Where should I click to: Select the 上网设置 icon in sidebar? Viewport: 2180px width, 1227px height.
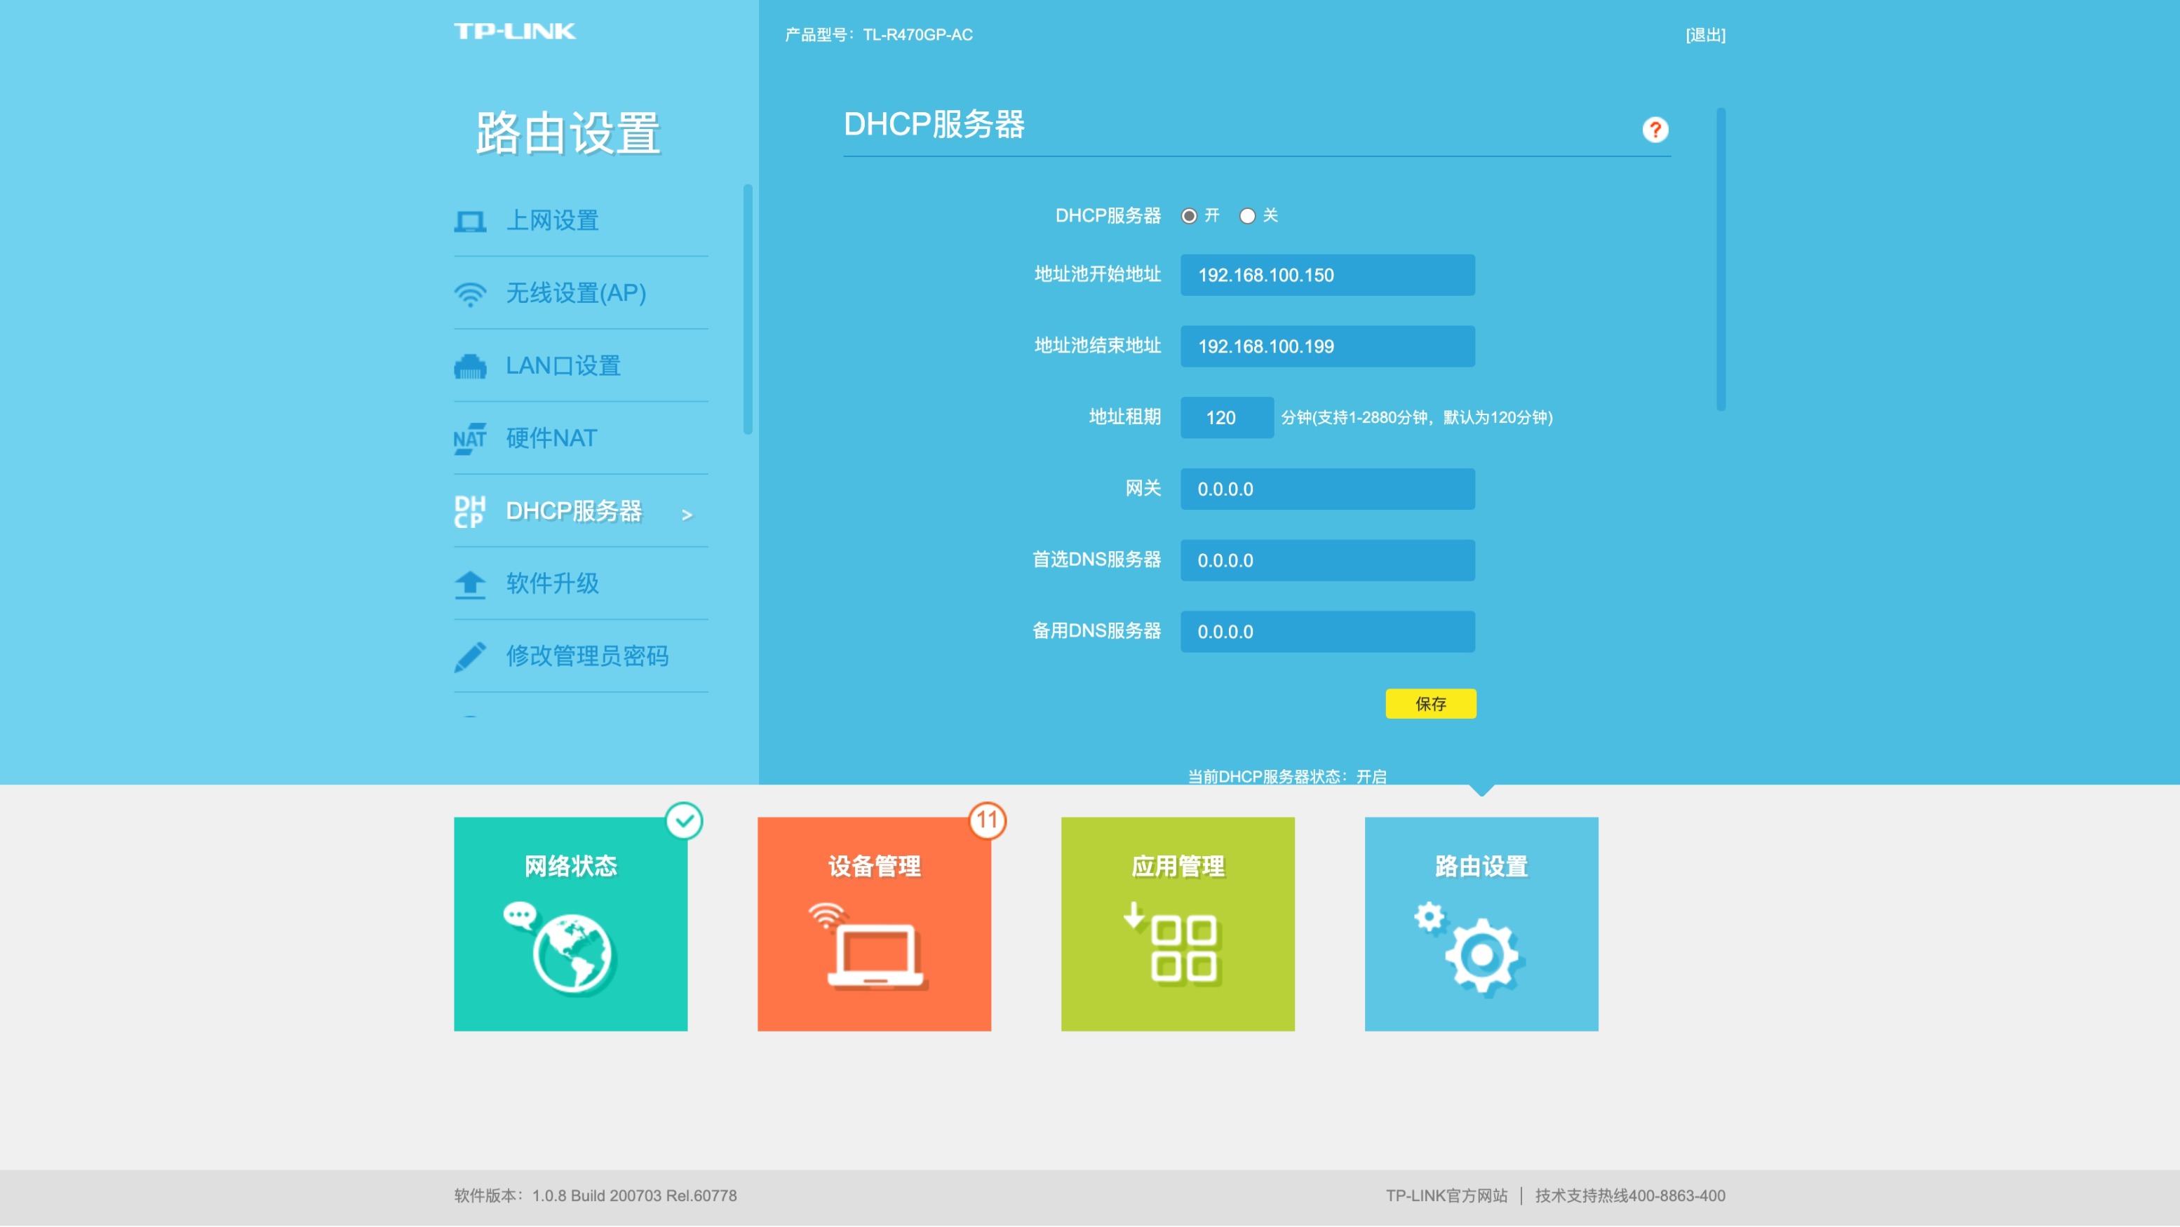(x=471, y=219)
